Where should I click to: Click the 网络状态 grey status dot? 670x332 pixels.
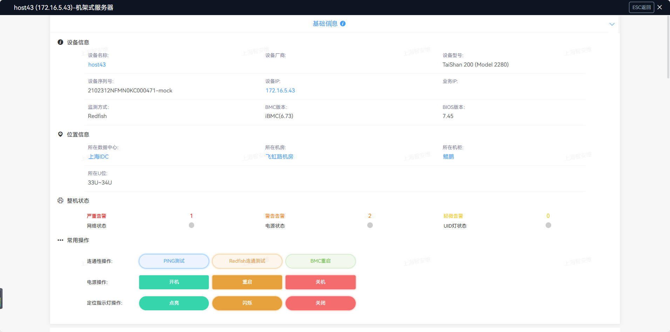click(191, 225)
